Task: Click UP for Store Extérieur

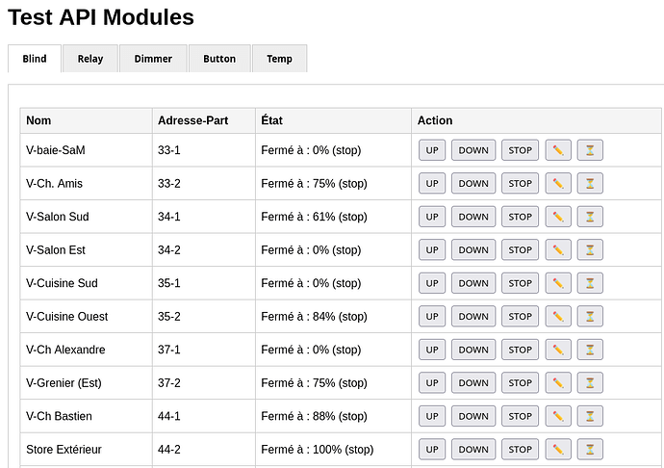Action: (x=432, y=450)
